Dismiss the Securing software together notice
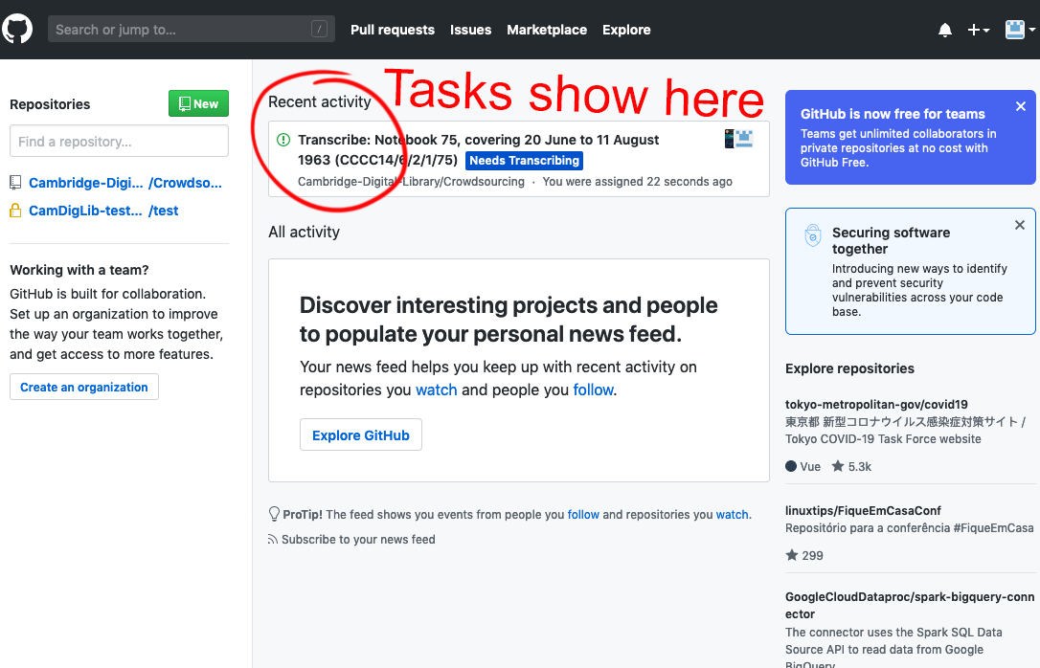The image size is (1040, 668). click(x=1020, y=225)
